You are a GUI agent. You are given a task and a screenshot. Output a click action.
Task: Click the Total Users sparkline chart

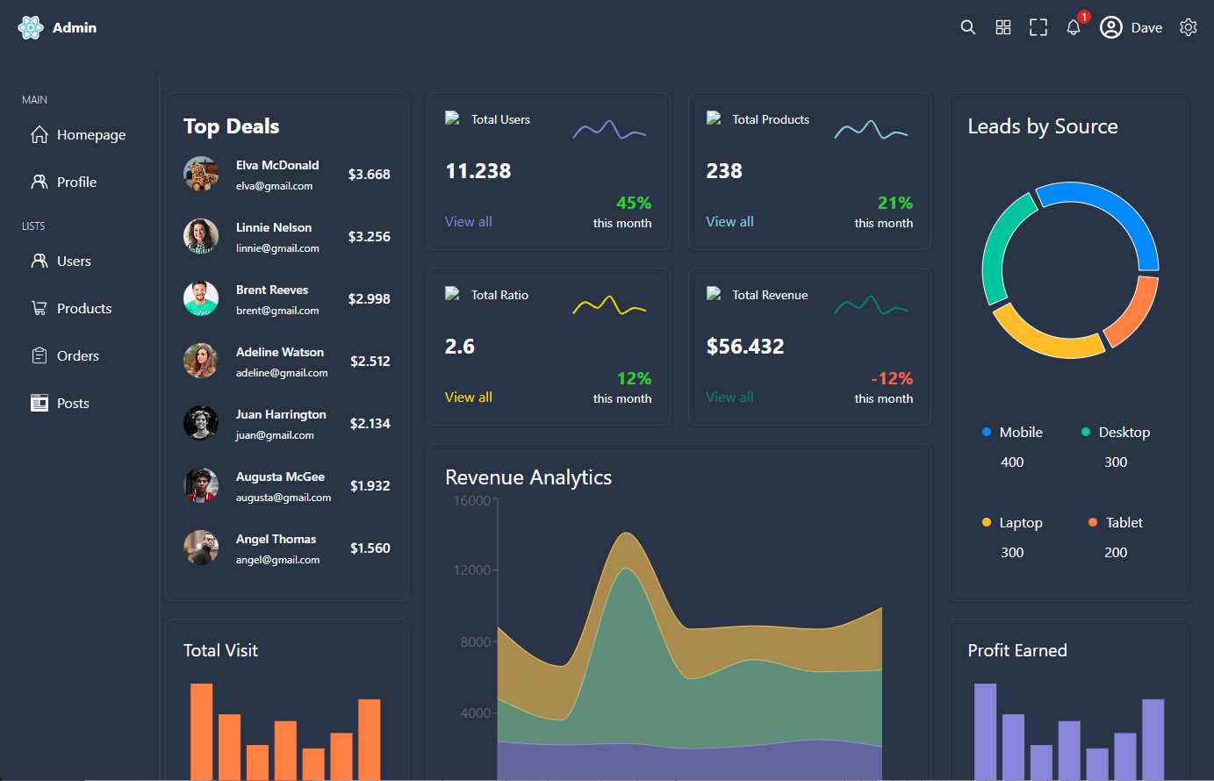[x=610, y=130]
